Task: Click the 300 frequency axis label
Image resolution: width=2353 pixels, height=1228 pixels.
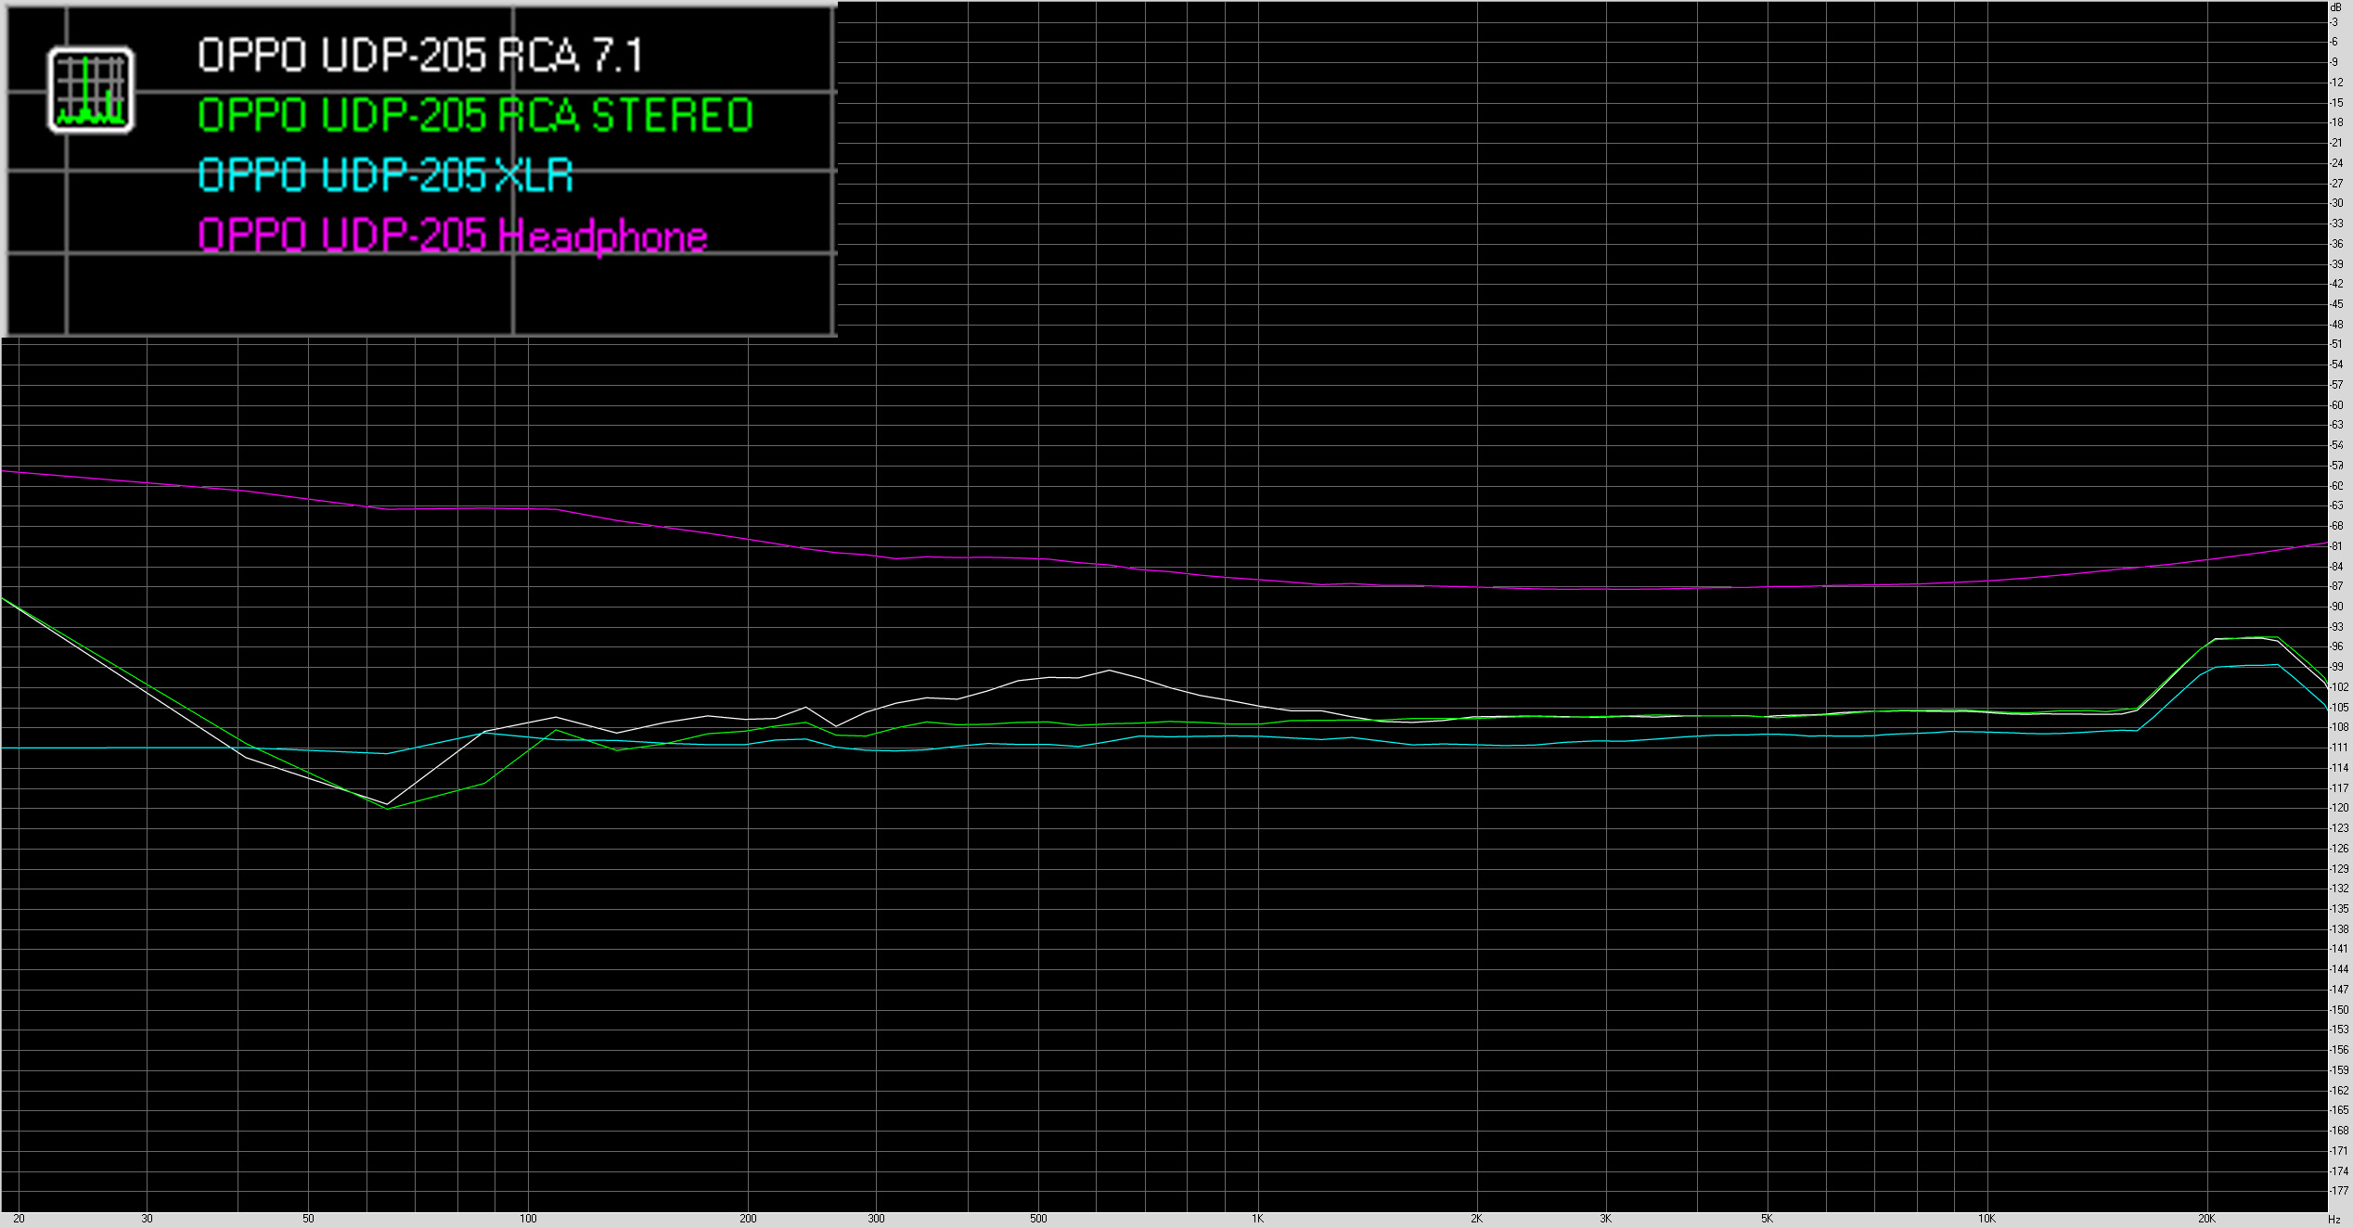Action: 876,1219
